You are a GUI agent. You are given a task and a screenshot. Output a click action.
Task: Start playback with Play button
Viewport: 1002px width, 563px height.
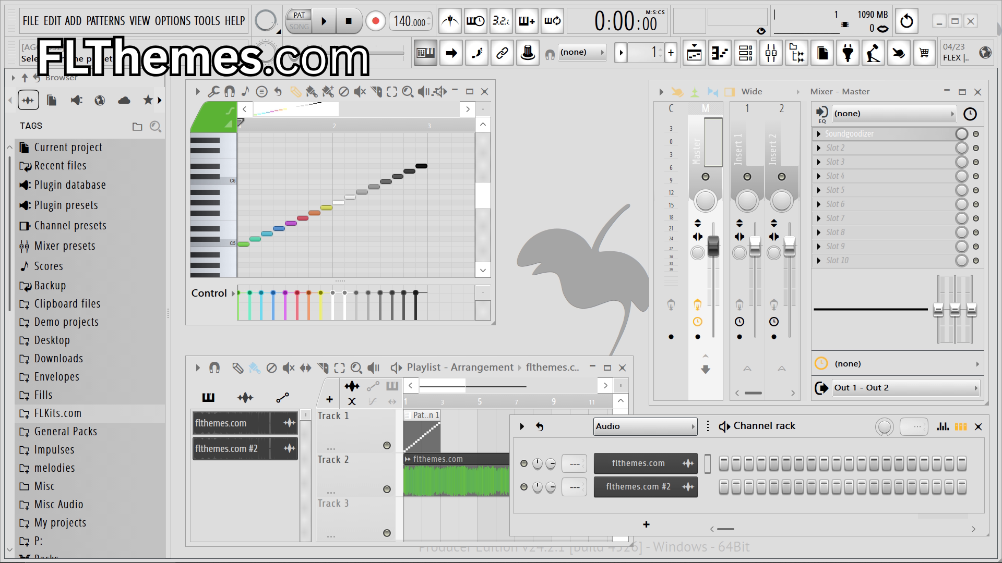324,21
